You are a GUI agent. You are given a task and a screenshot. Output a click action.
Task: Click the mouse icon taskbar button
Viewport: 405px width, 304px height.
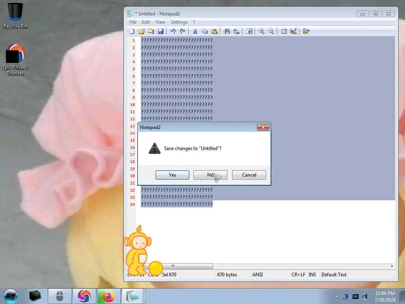(60, 296)
